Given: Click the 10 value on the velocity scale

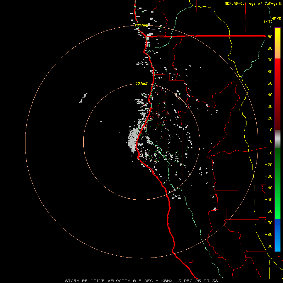Looking at the screenshot, I should pyautogui.click(x=270, y=130).
